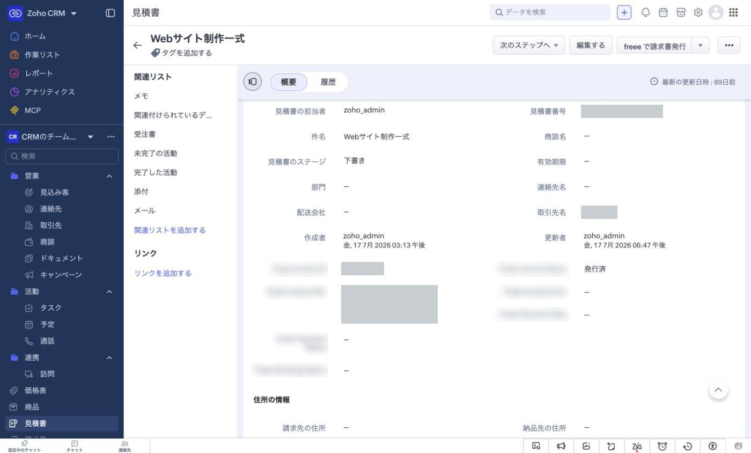Open the 受注書 related list

click(x=145, y=134)
